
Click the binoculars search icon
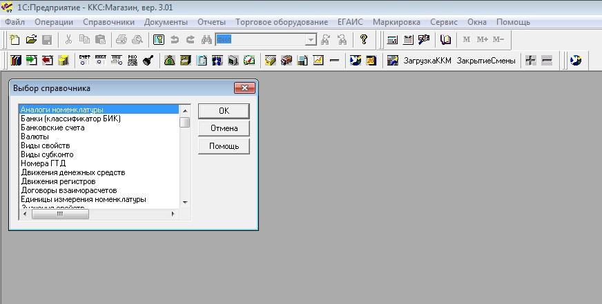pyautogui.click(x=206, y=40)
